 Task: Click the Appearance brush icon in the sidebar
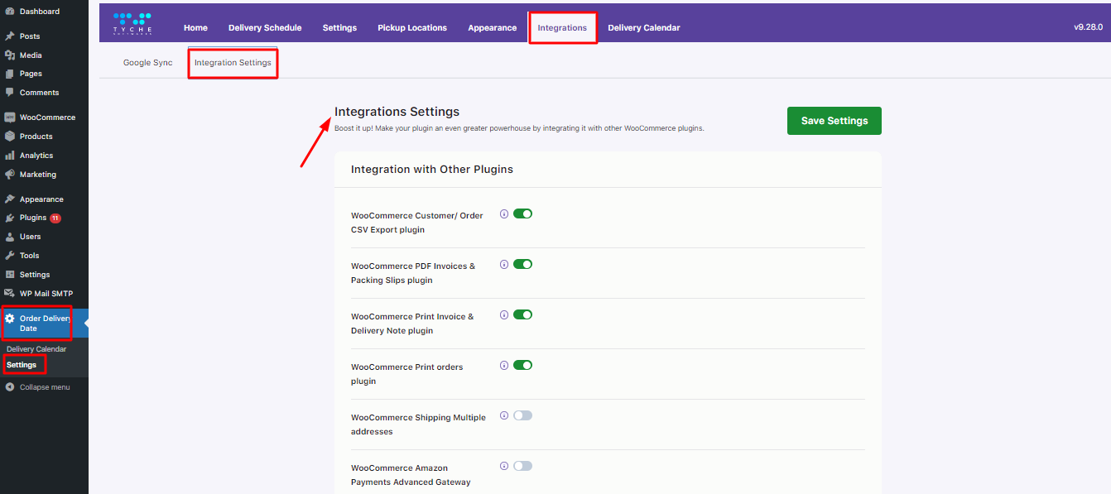click(x=10, y=199)
